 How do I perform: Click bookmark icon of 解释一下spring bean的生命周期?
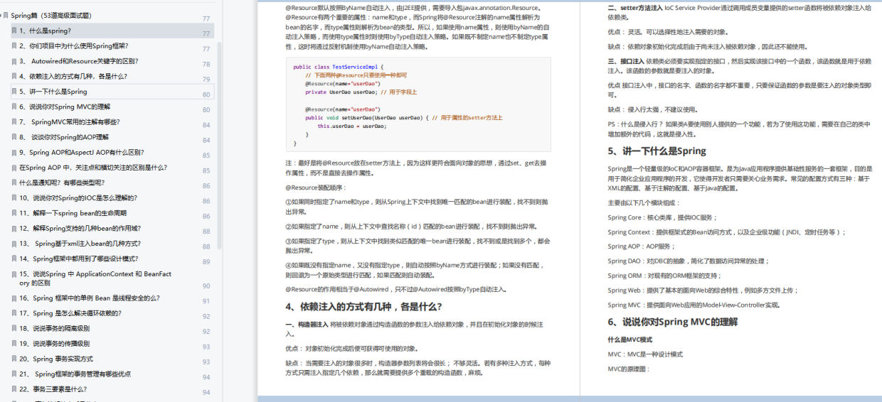click(14, 213)
